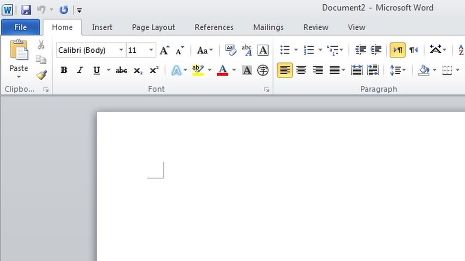
Task: Open Customize Quick Access Toolbar arrow
Action: click(79, 10)
